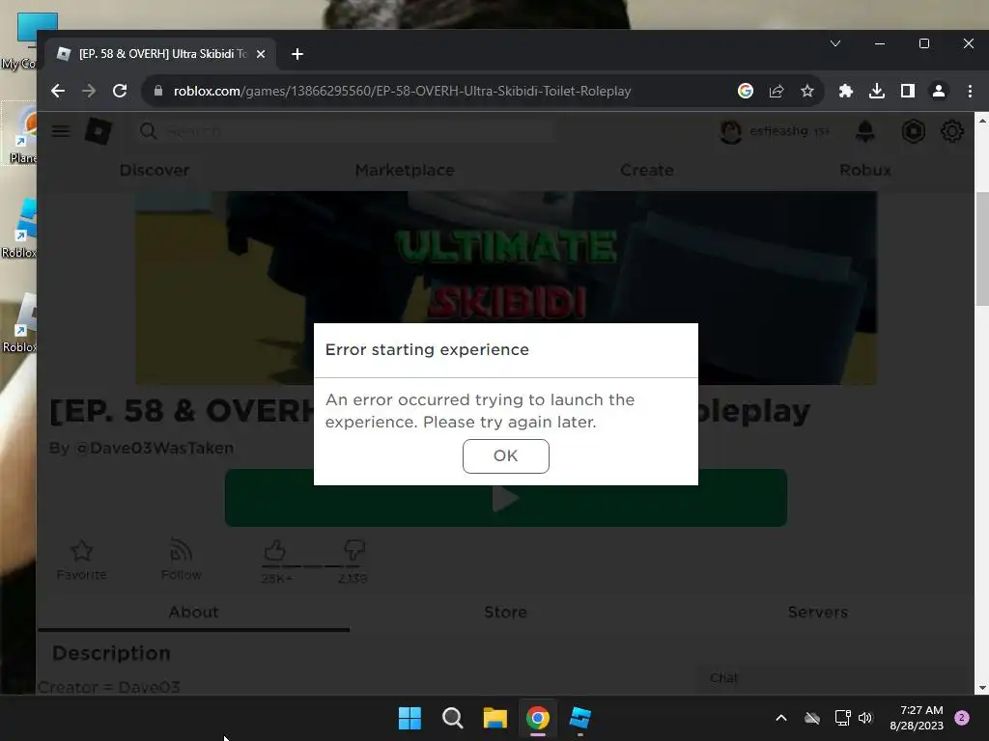The height and width of the screenshot is (741, 989).
Task: Open the Google icon in the address bar
Action: pos(745,91)
